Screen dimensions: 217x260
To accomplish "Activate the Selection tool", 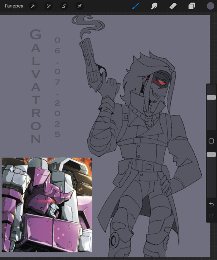I will (x=64, y=6).
